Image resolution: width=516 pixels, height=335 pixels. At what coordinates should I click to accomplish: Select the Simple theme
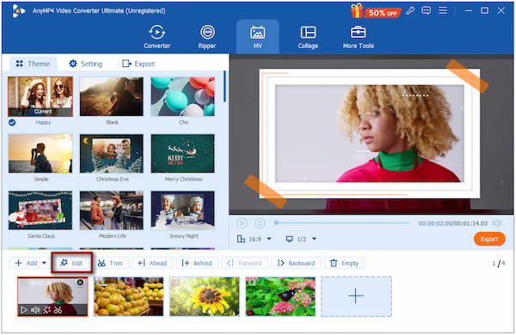pos(40,153)
